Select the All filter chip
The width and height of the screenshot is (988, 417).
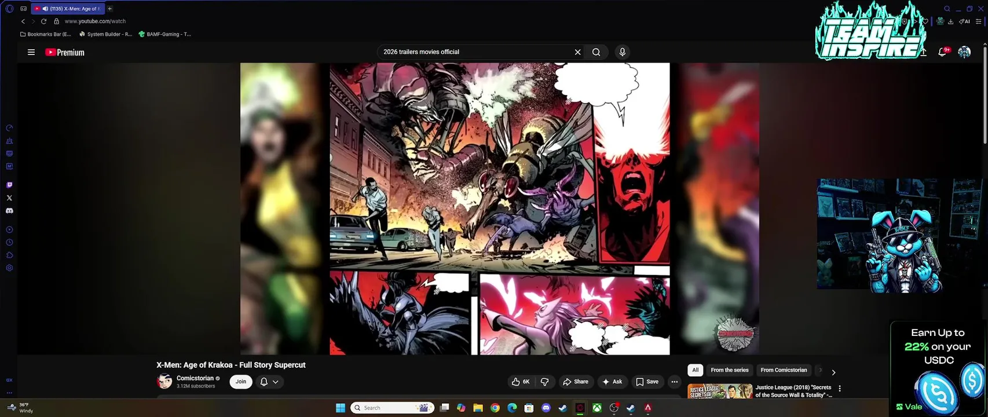pyautogui.click(x=696, y=370)
